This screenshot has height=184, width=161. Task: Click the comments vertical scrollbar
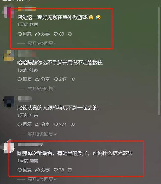(159, 61)
